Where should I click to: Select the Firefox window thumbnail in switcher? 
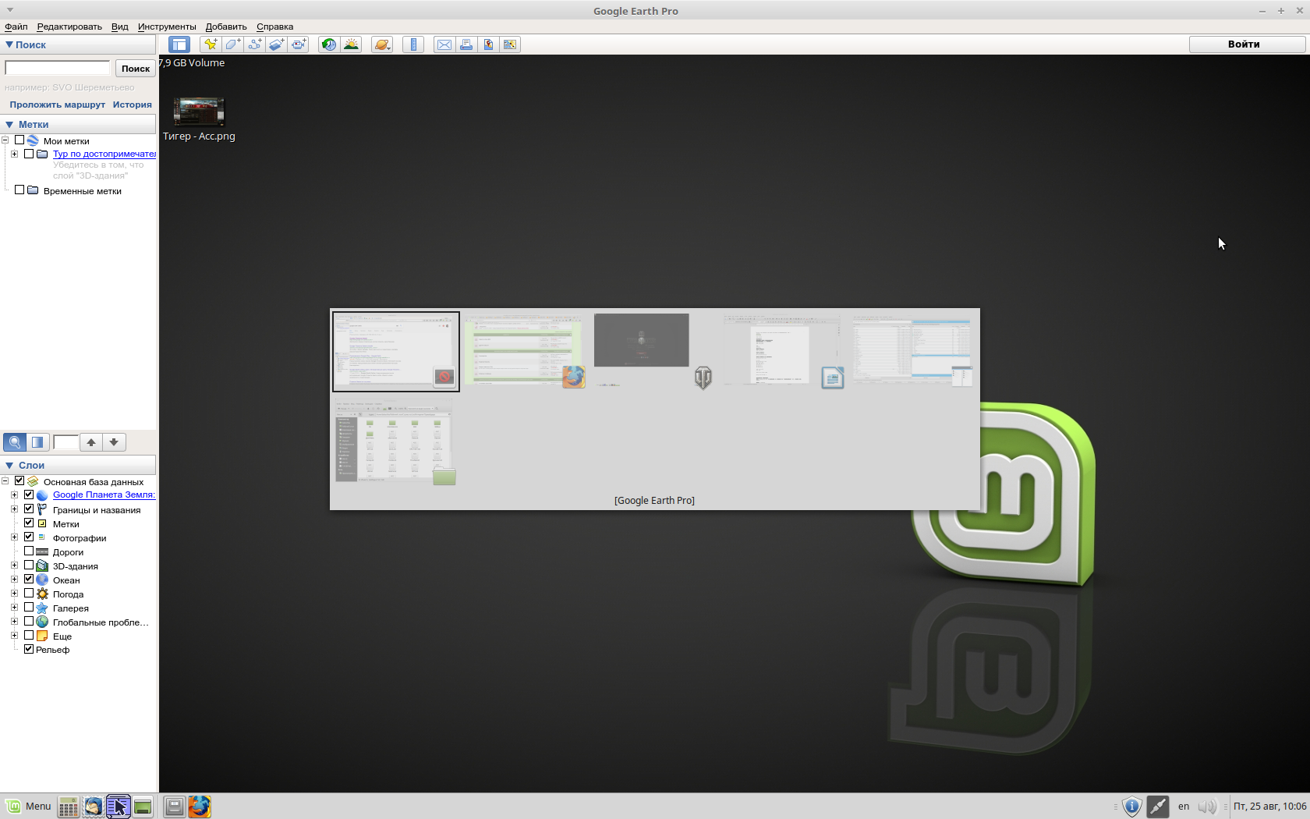[x=525, y=351]
